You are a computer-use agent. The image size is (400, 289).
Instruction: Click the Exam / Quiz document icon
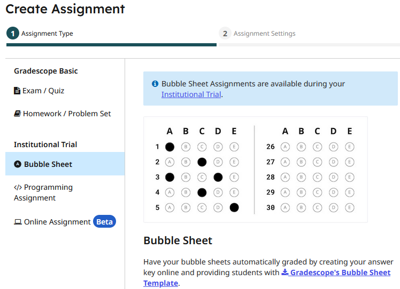pyautogui.click(x=17, y=91)
